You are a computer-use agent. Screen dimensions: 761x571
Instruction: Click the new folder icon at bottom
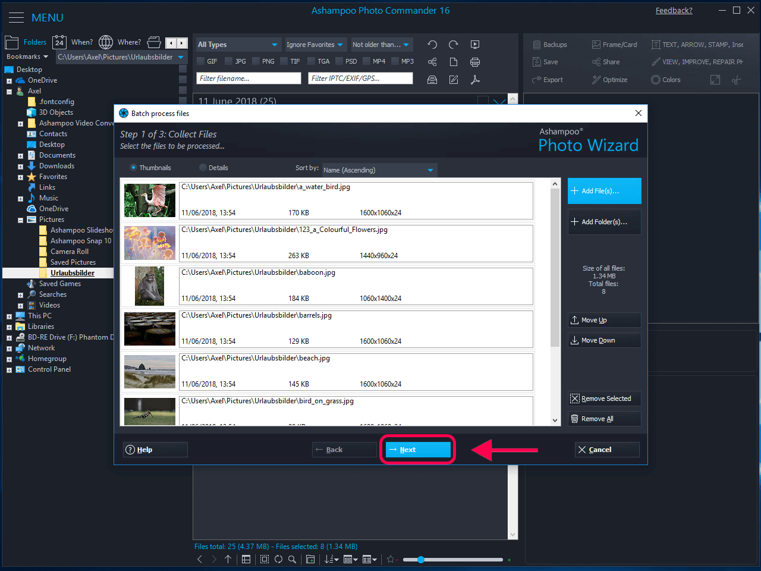coord(310,559)
